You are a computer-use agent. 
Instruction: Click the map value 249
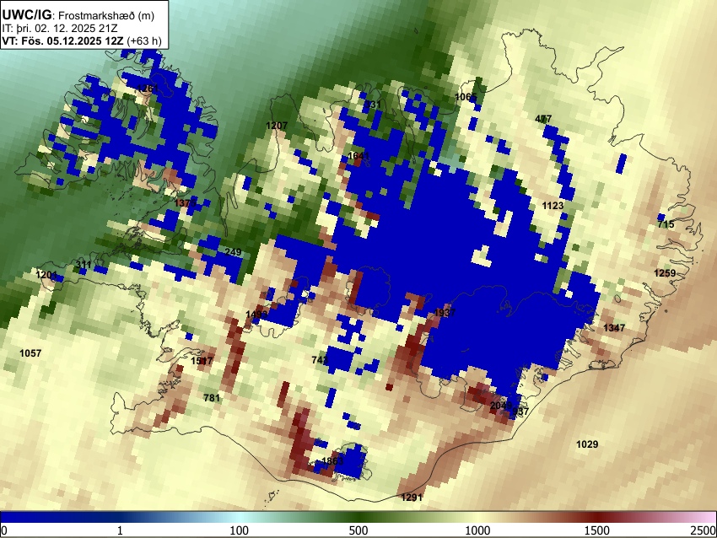tap(233, 252)
